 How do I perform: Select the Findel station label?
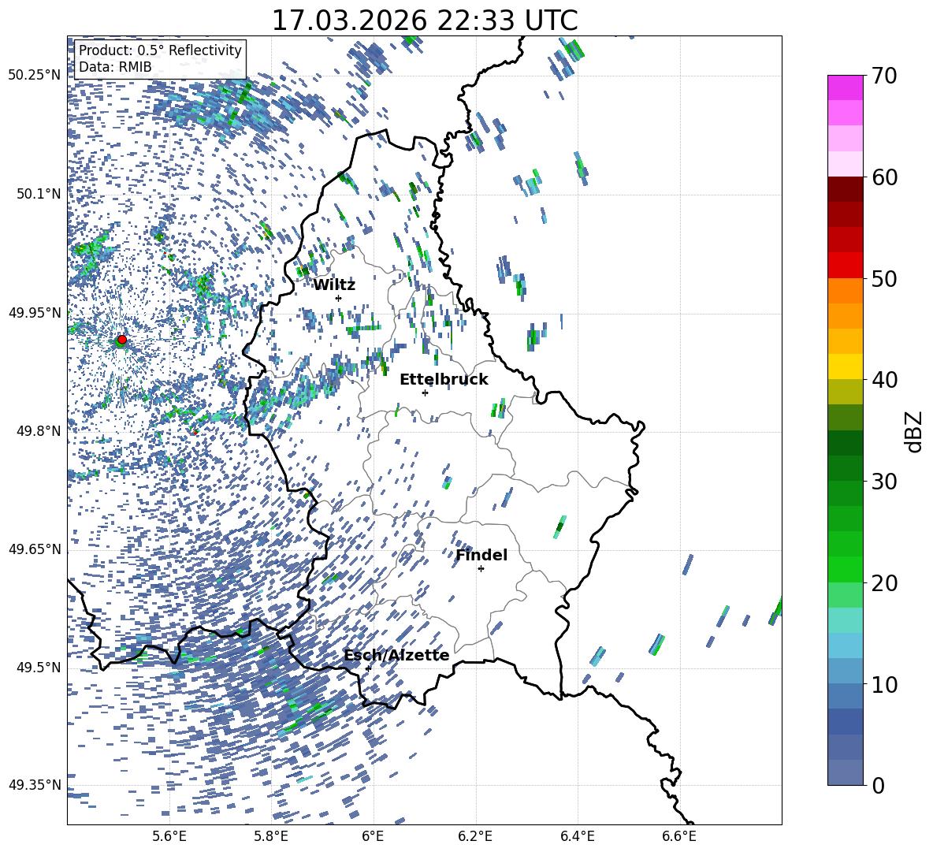pyautogui.click(x=481, y=555)
